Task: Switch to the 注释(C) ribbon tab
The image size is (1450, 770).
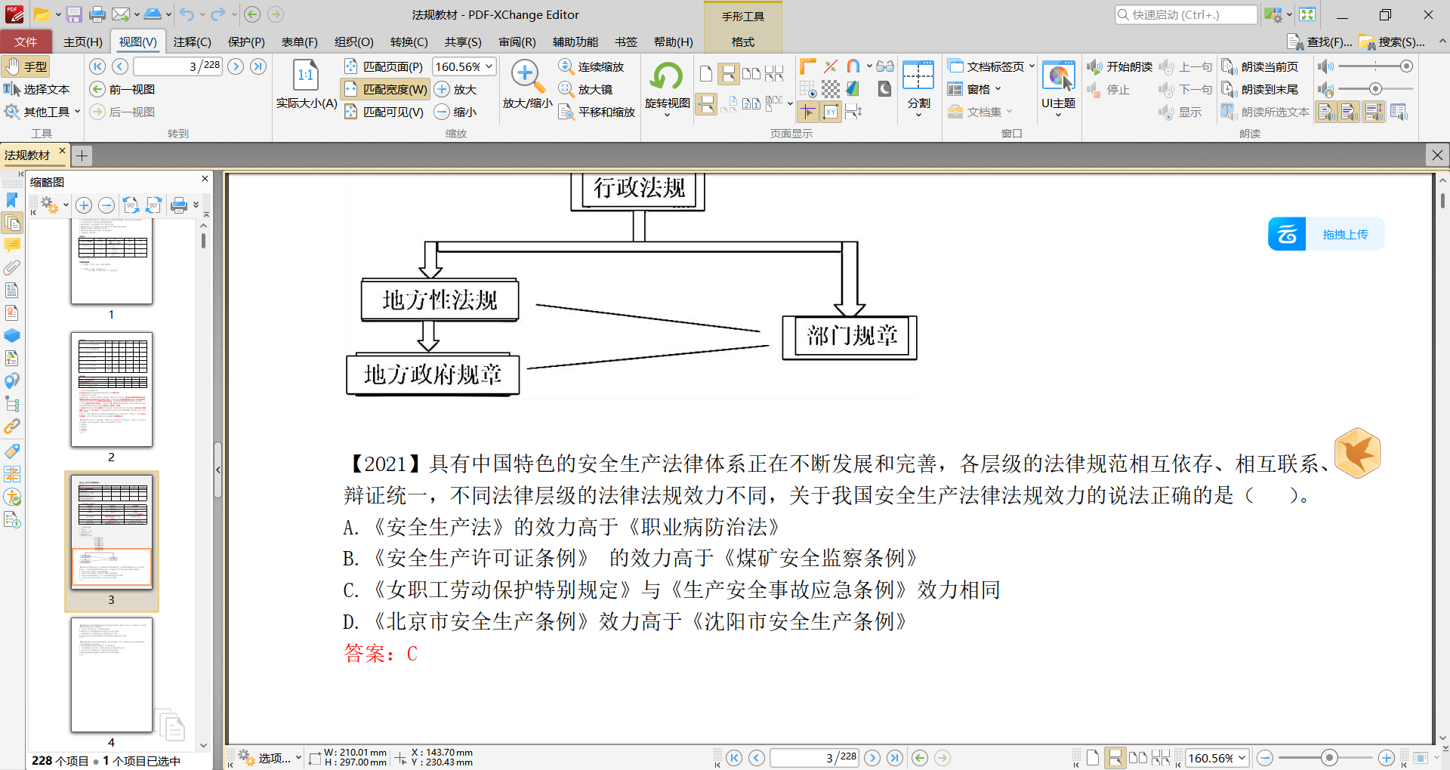Action: point(192,42)
